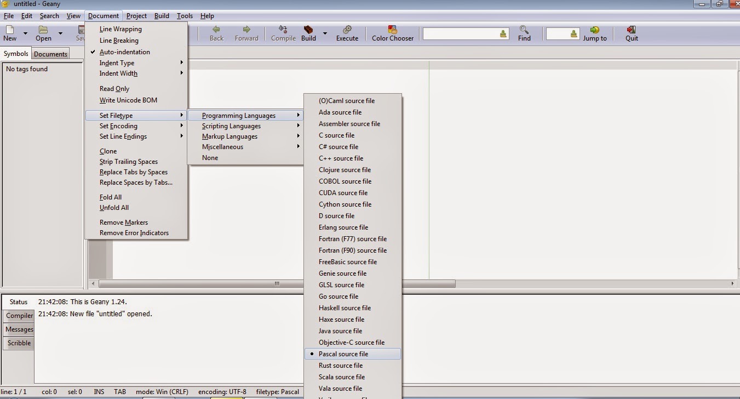Click the editor horizontal scrollbar thumb

(277, 284)
